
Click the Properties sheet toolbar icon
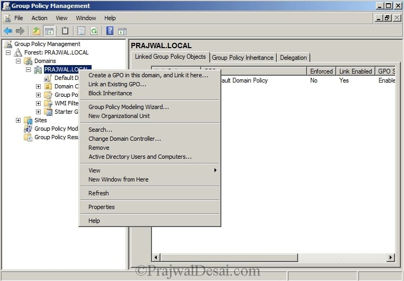[81, 31]
